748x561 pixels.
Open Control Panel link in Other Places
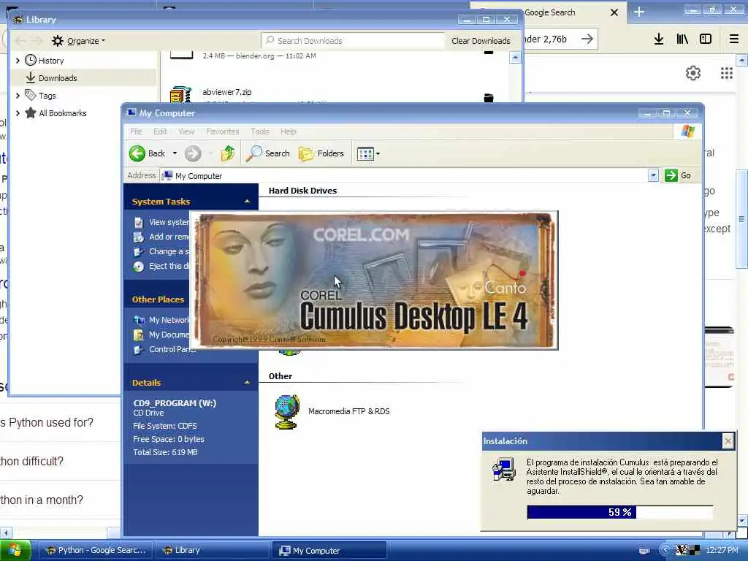tap(166, 350)
